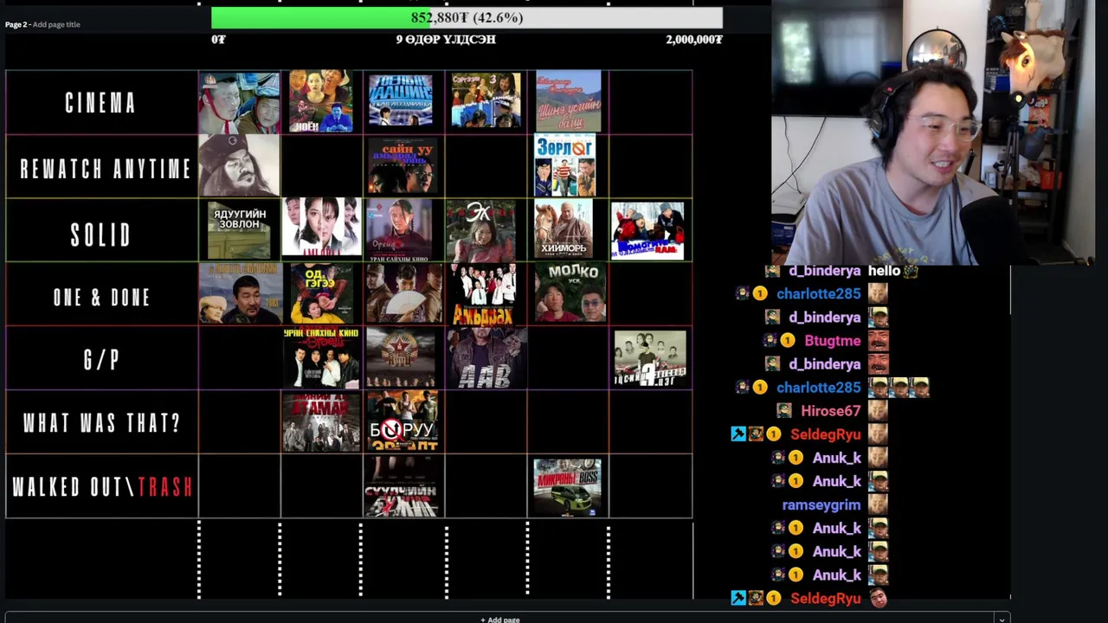
Task: Click the emote after the hello message
Action: (911, 271)
